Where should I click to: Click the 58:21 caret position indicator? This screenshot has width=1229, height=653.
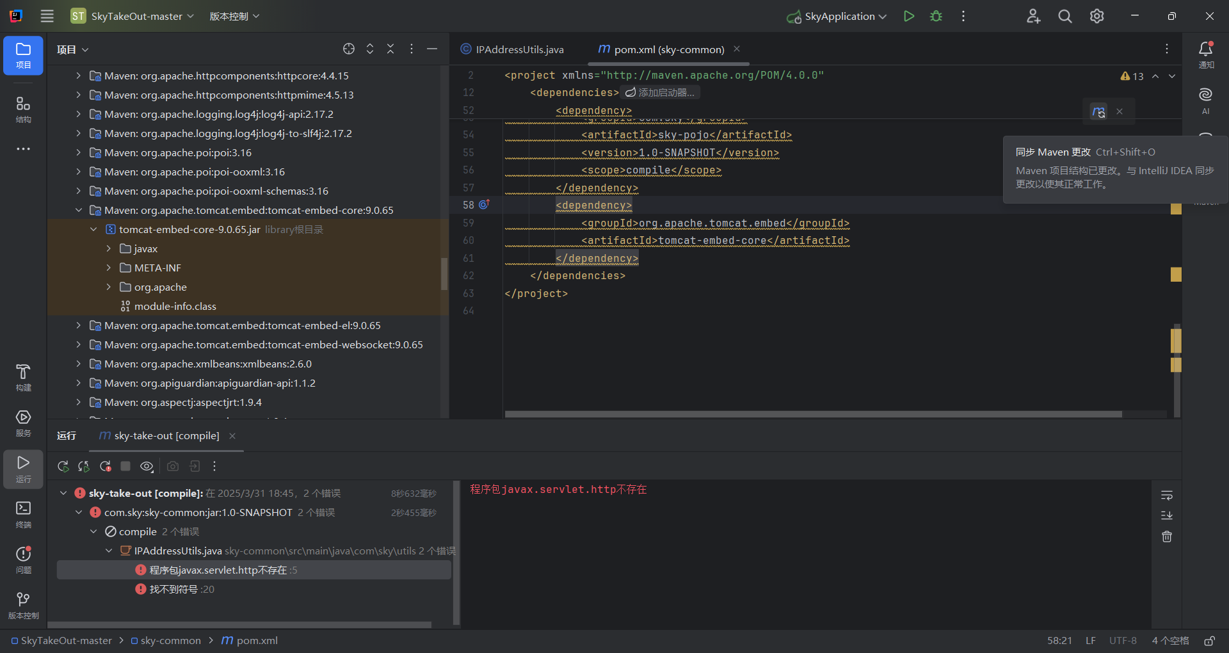1059,641
